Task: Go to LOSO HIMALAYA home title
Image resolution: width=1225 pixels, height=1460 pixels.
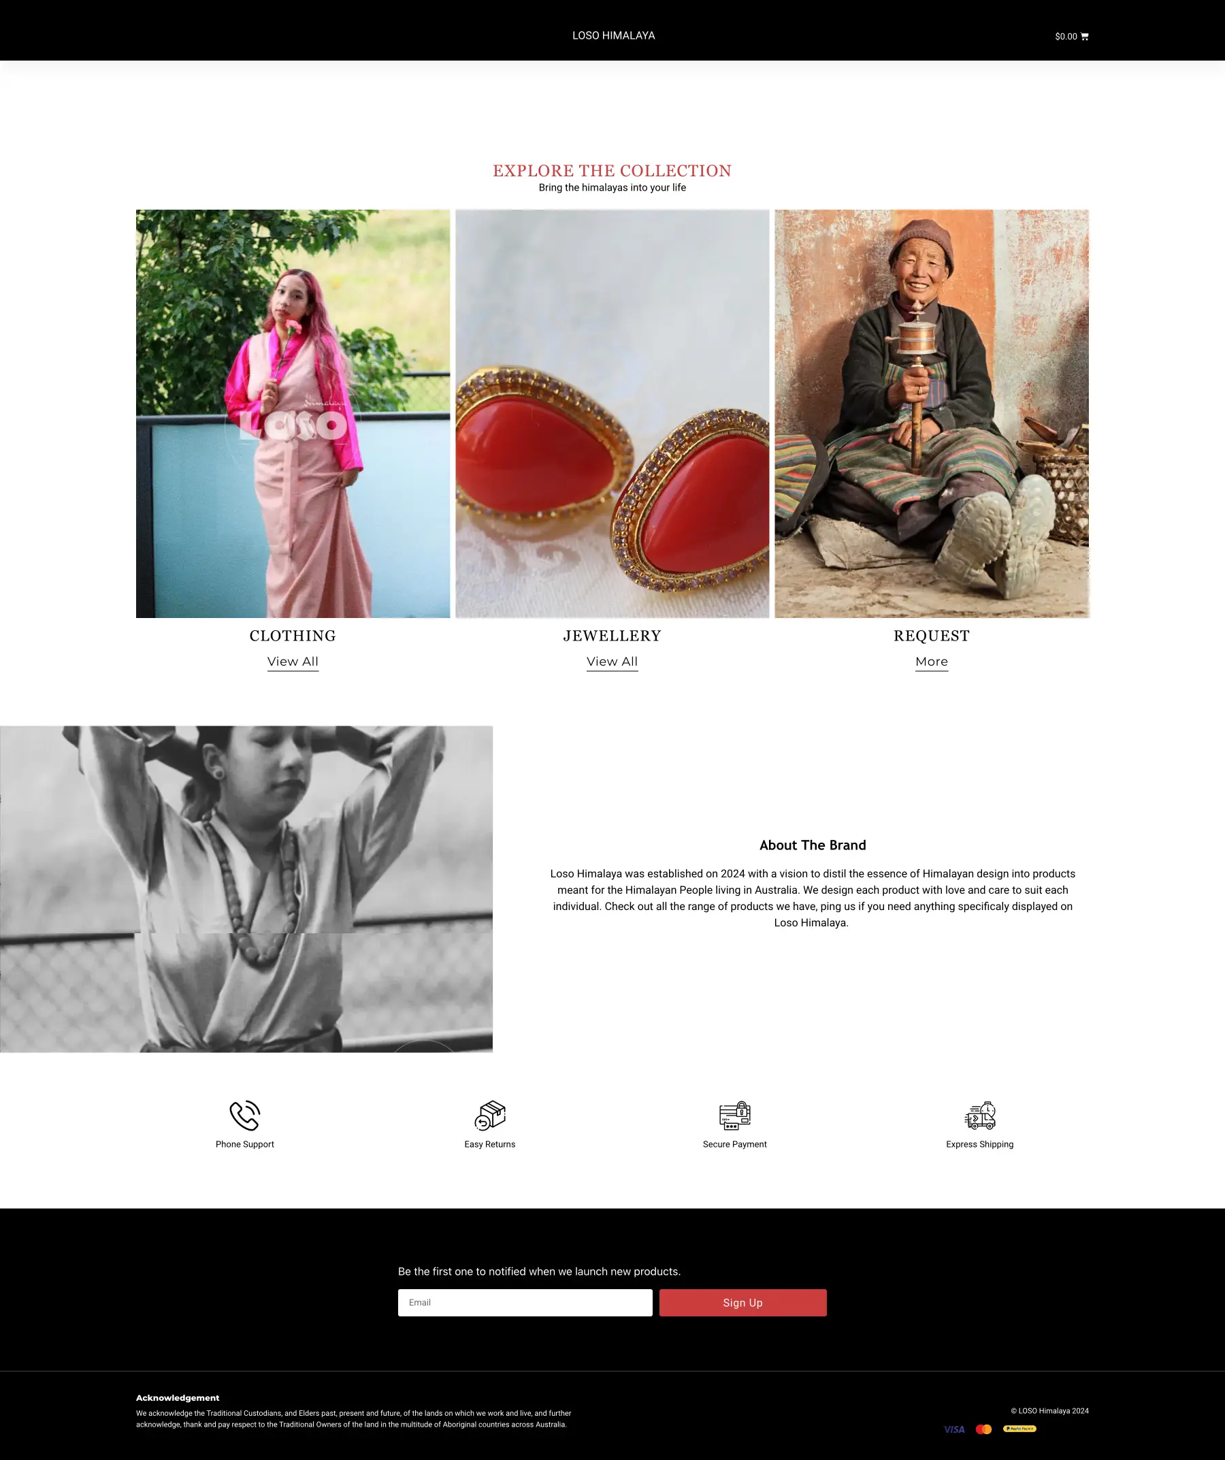Action: tap(613, 35)
